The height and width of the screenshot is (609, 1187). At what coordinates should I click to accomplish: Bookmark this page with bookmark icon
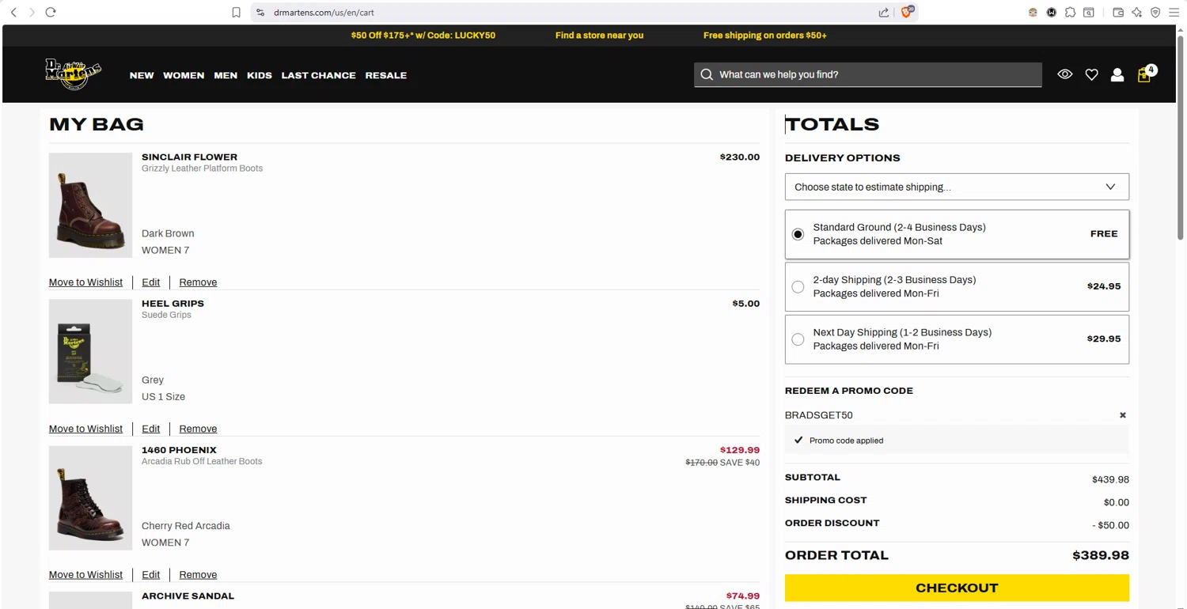point(236,13)
